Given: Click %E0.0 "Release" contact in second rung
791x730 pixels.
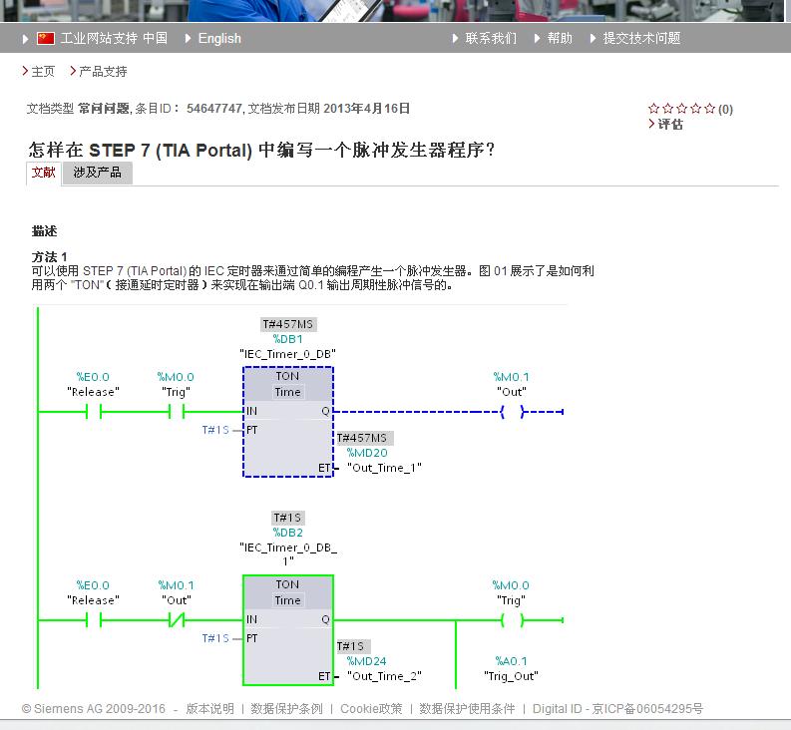Looking at the screenshot, I should 94,620.
